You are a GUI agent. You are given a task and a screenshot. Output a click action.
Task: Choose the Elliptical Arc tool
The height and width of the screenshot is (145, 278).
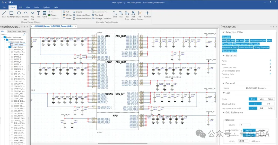[x=25, y=16]
